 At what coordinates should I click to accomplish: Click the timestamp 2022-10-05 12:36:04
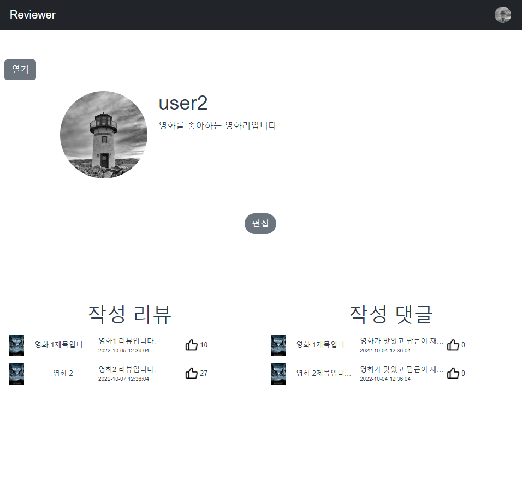point(123,351)
